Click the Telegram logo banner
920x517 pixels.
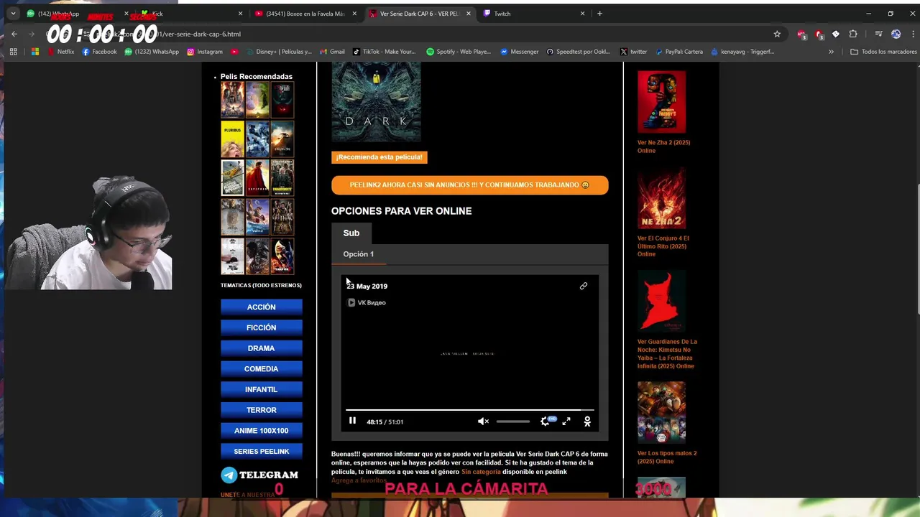click(259, 475)
